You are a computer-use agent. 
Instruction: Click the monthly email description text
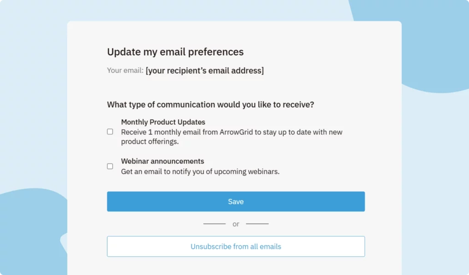point(231,132)
